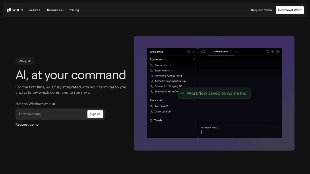The height and width of the screenshot is (174, 310).
Task: Click the lightning bolt icon
Action: pos(272,52)
